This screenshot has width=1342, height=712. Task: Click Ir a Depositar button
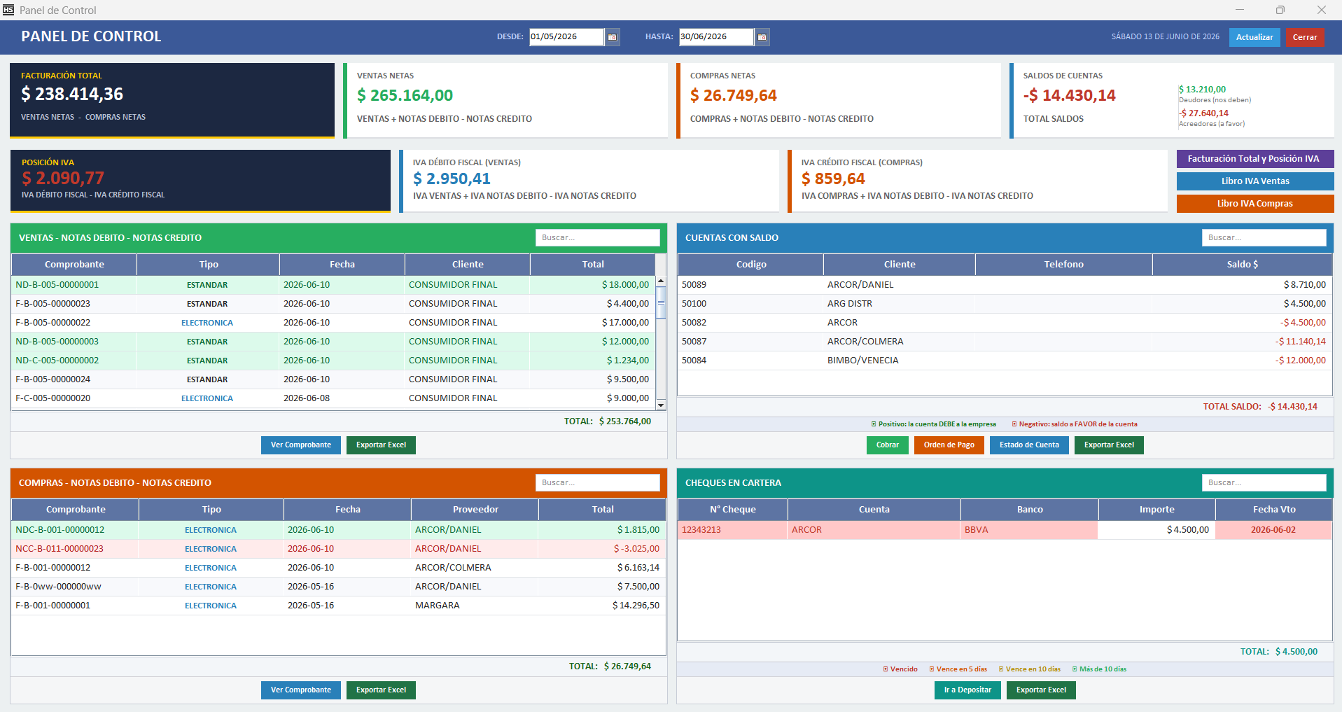coord(967,690)
